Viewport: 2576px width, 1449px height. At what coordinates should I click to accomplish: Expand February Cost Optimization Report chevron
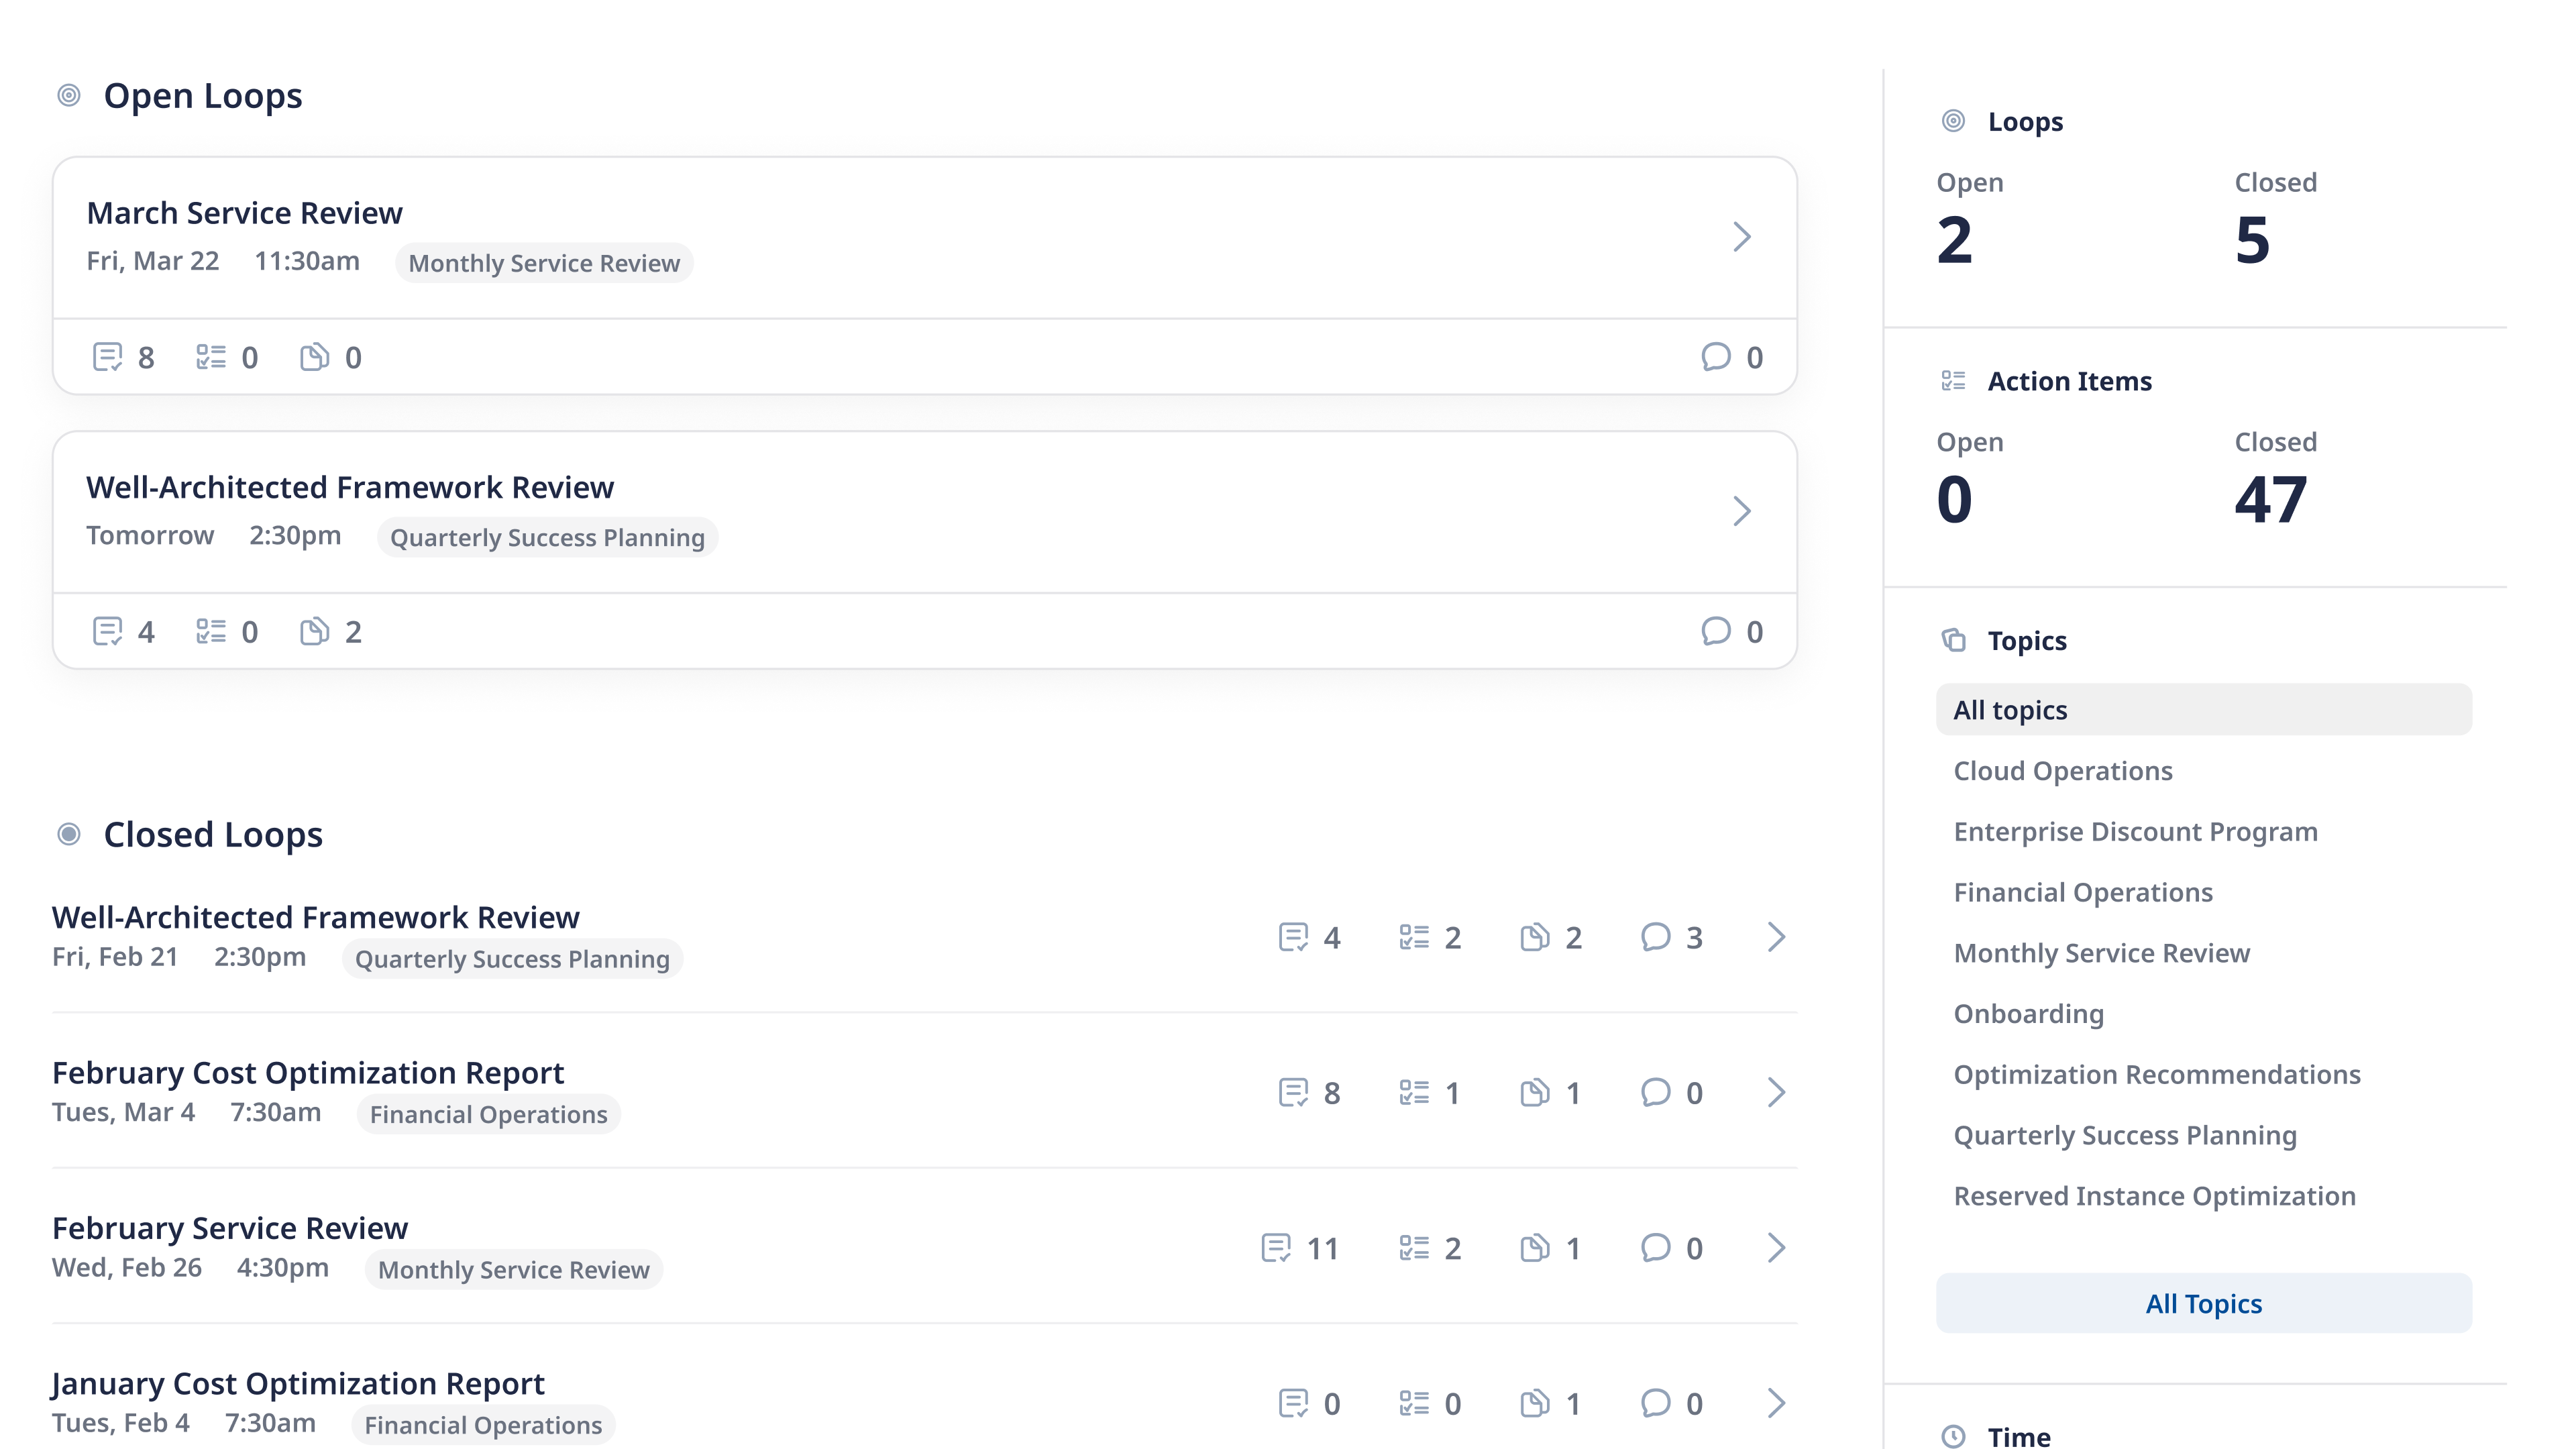point(1776,1093)
